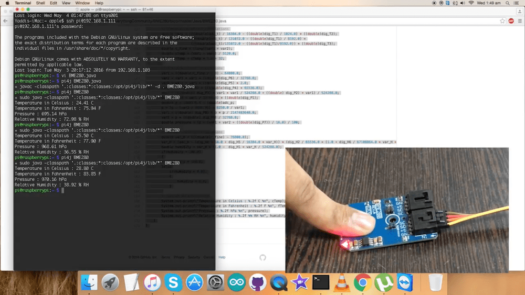Click the Wi-Fi status icon
The width and height of the screenshot is (525, 295).
[471, 3]
